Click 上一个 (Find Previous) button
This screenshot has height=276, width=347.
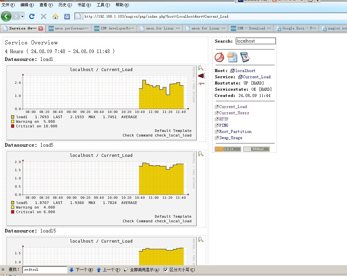click(109, 269)
